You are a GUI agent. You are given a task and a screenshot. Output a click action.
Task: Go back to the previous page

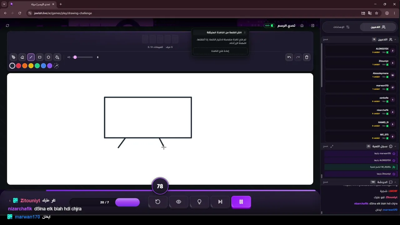[x=5, y=13]
